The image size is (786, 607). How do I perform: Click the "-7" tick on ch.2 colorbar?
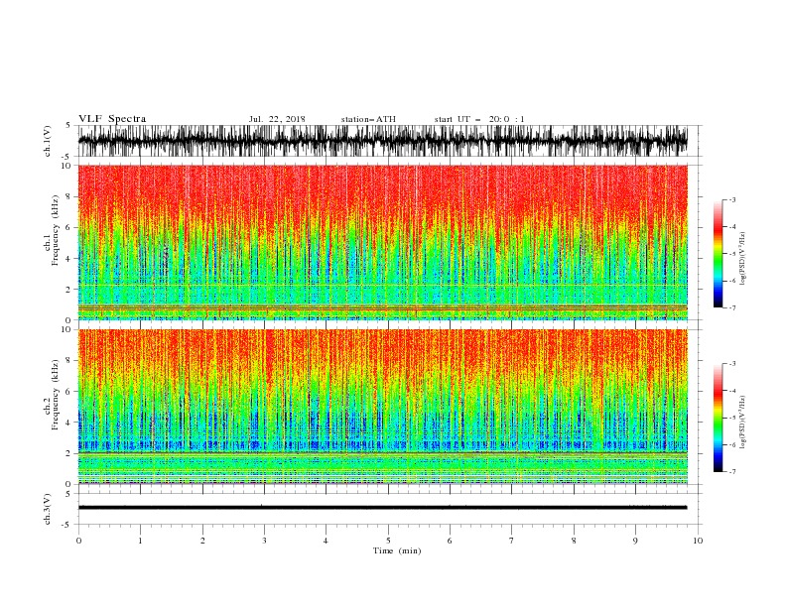(732, 471)
